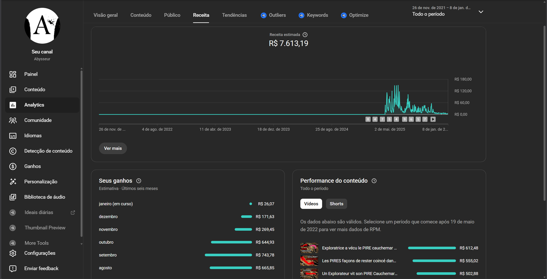Click the Configurações gear icon

click(x=13, y=253)
